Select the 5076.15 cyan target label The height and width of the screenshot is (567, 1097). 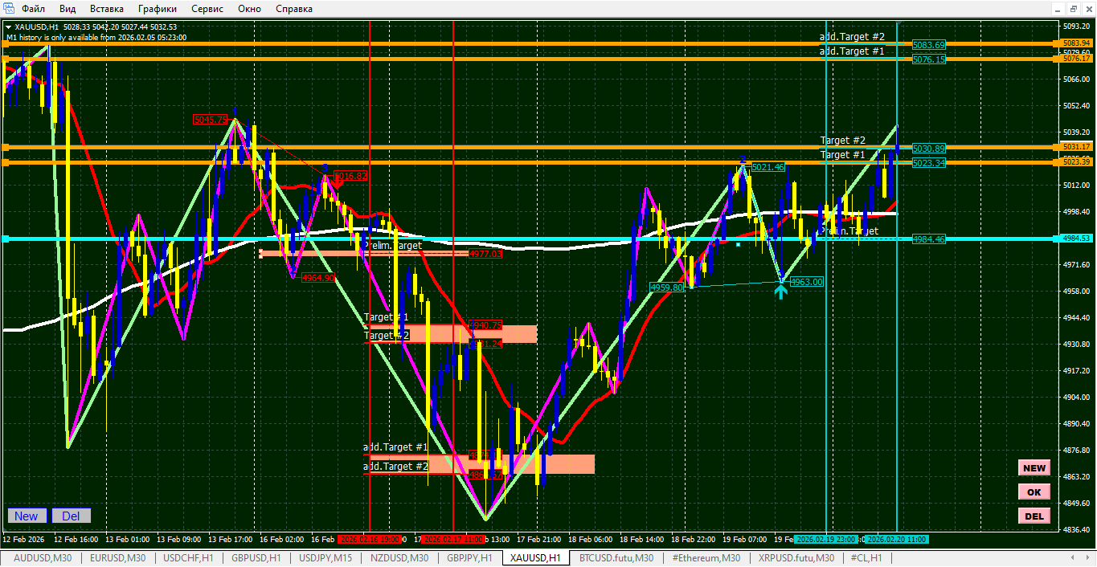point(929,59)
